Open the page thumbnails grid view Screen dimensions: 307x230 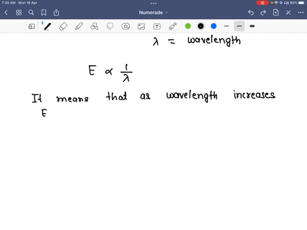pyautogui.click(x=19, y=13)
